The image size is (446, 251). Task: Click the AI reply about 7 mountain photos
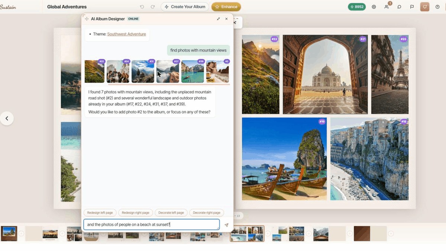pos(150,102)
